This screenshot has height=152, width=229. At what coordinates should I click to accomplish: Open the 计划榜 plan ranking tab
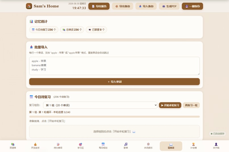pyautogui.click(x=193, y=146)
